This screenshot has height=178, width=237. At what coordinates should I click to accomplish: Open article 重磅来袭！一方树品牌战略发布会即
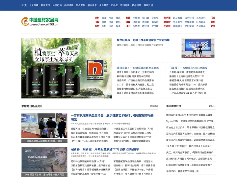pyautogui.click(x=138, y=68)
